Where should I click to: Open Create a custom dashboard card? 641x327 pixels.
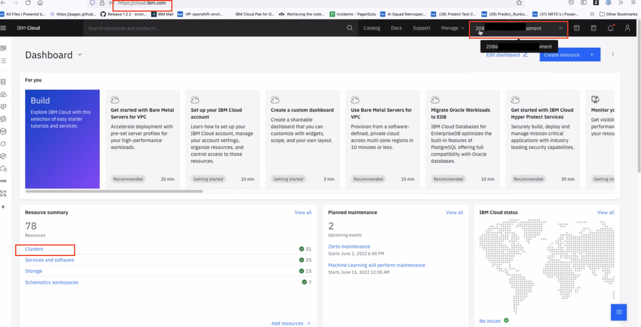[303, 139]
